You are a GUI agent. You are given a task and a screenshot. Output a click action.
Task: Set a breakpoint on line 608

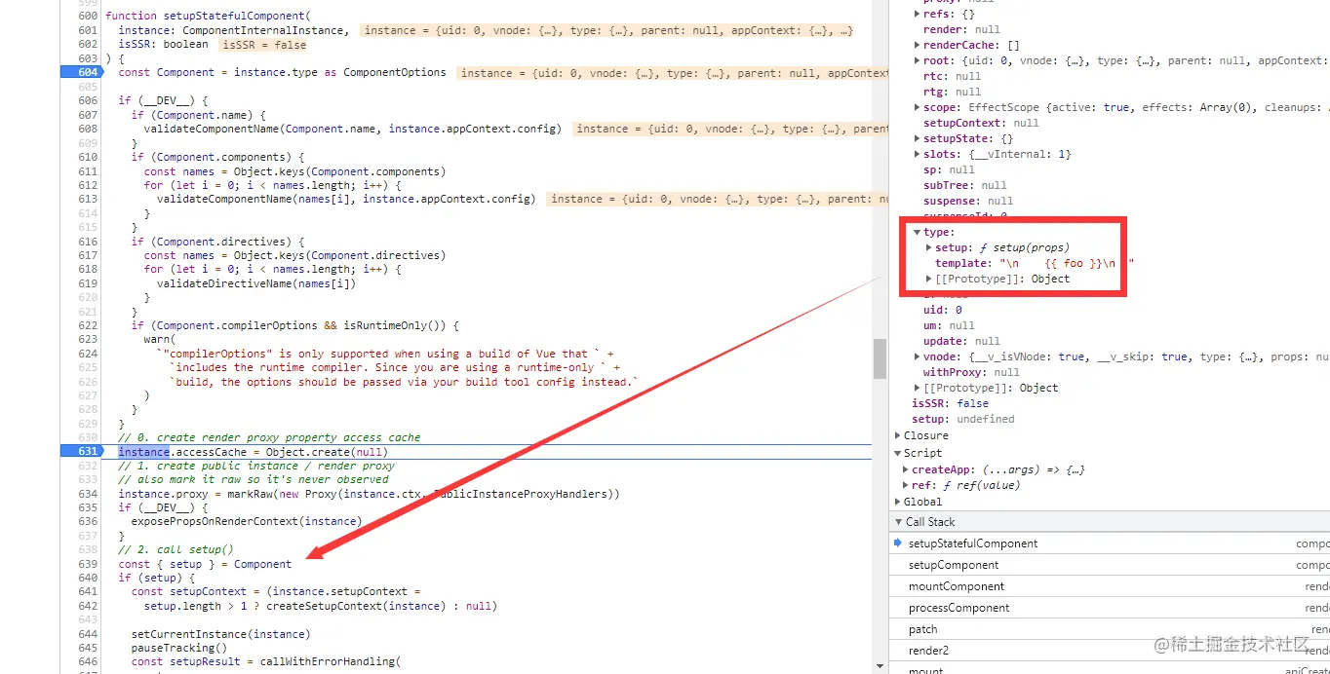[88, 129]
